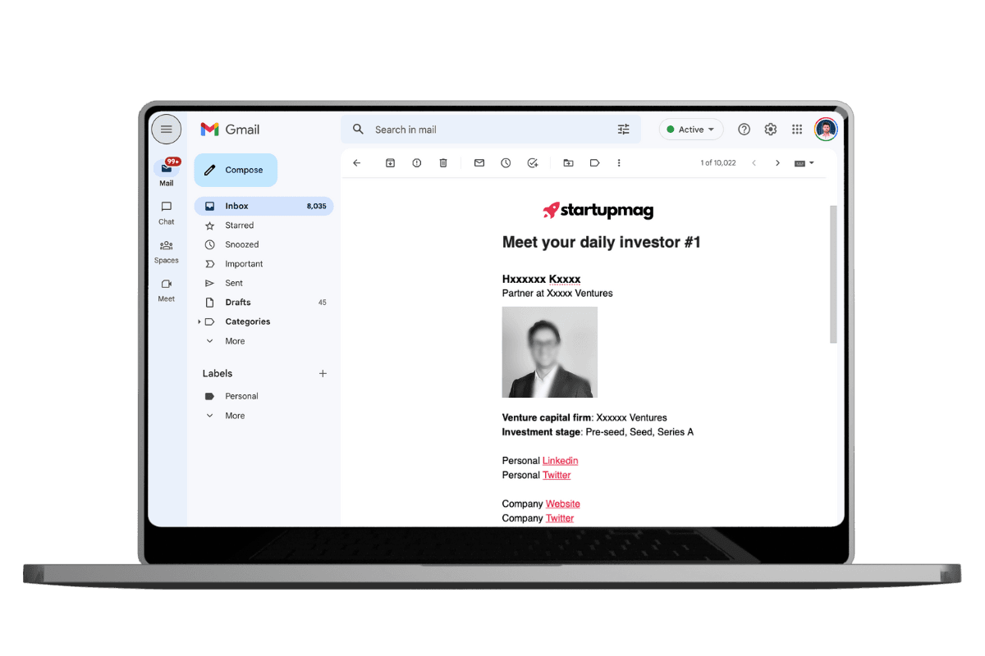
Task: Mark email as unread envelope icon
Action: [x=479, y=163]
